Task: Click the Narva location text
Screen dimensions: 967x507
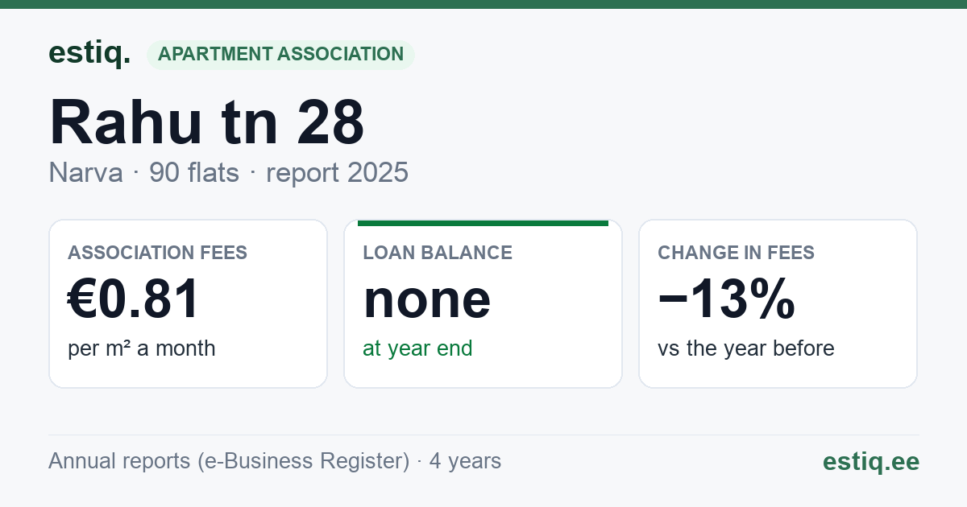Action: [85, 172]
